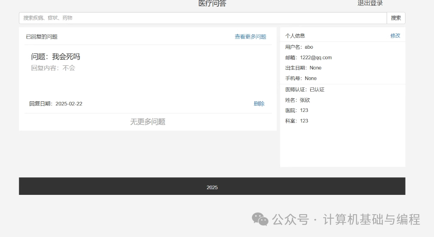434x237 pixels.
Task: Select the 用户名：abo row
Action: pyautogui.click(x=299, y=47)
